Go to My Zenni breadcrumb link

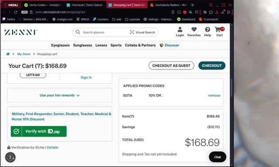pos(24,54)
